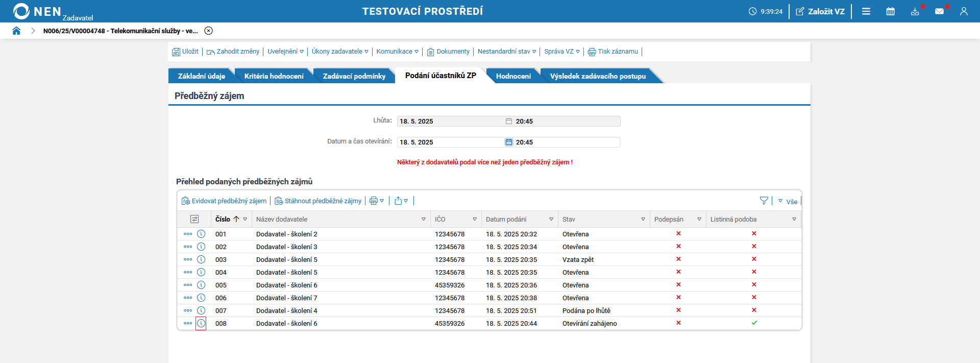Click info icon for row 008

tap(201, 323)
